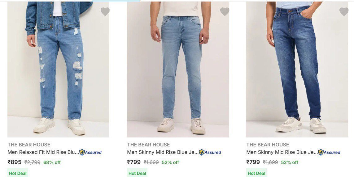This screenshot has height=177, width=354.
Task: Open 'Men Relaxed Fit Mid Rise Blu...' title link
Action: point(43,152)
